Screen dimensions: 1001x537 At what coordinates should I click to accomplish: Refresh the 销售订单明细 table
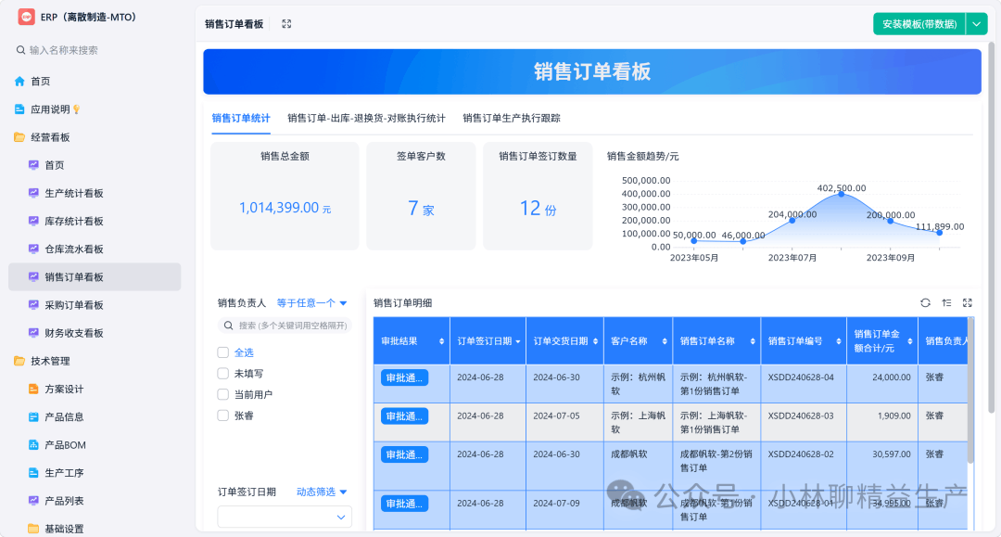[925, 302]
